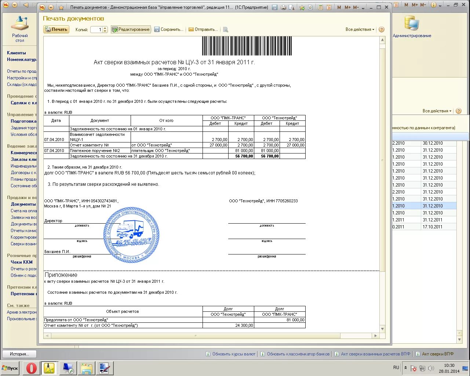
Task: Open favorites list star icon
Action: point(310,7)
